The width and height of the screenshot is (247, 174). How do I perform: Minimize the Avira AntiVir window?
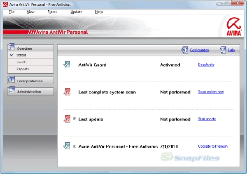[x=220, y=3]
